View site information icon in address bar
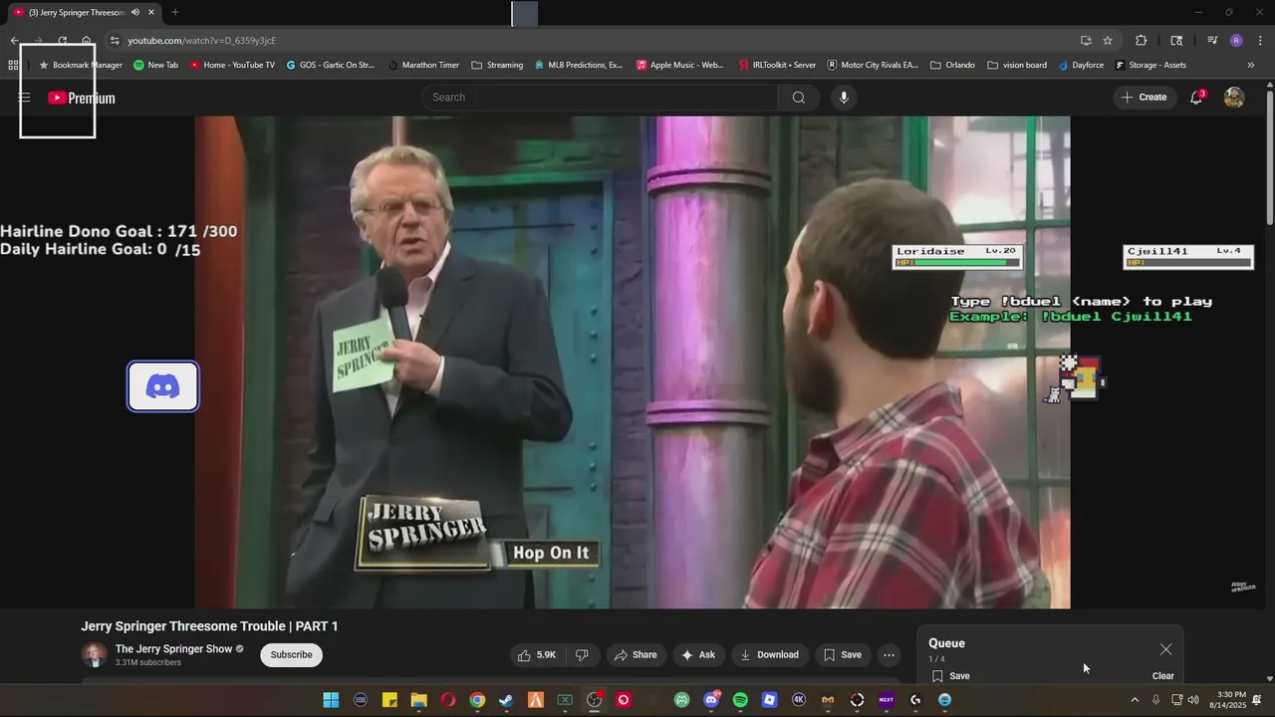 pyautogui.click(x=115, y=40)
